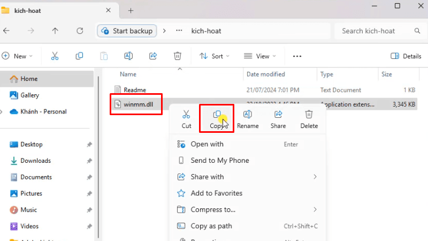This screenshot has height=241, width=428.
Task: Click the Delete icon in context menu
Action: point(309,114)
